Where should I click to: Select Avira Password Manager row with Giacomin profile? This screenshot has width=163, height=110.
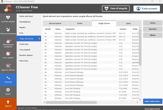91,79
